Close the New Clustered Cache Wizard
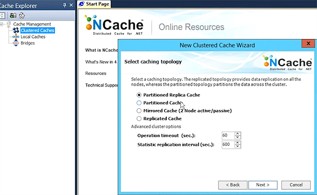 tap(308, 43)
